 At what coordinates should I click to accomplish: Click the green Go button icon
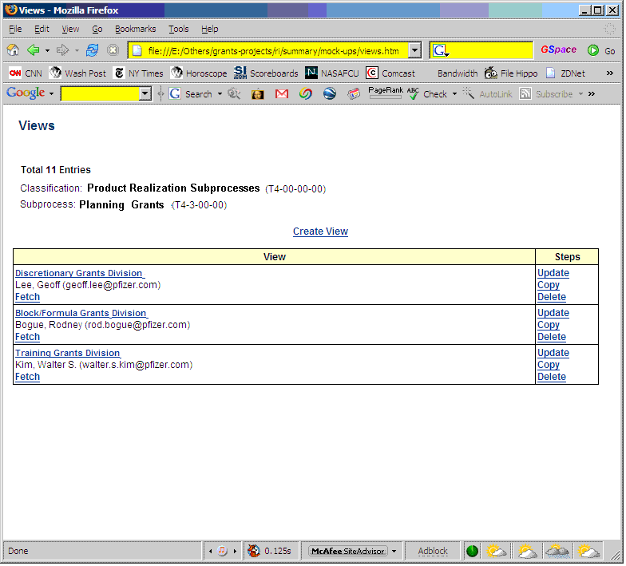(593, 50)
